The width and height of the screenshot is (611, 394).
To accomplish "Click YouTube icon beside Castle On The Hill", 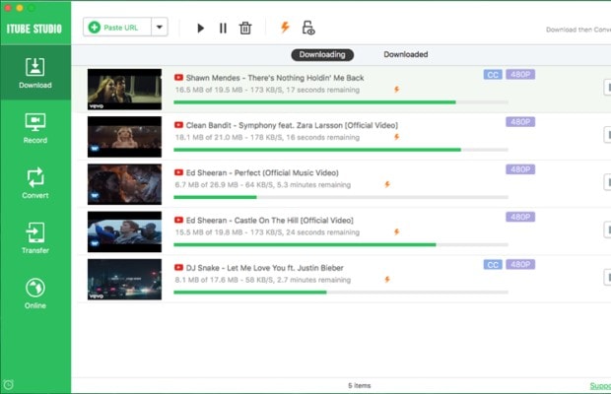I will (x=178, y=220).
